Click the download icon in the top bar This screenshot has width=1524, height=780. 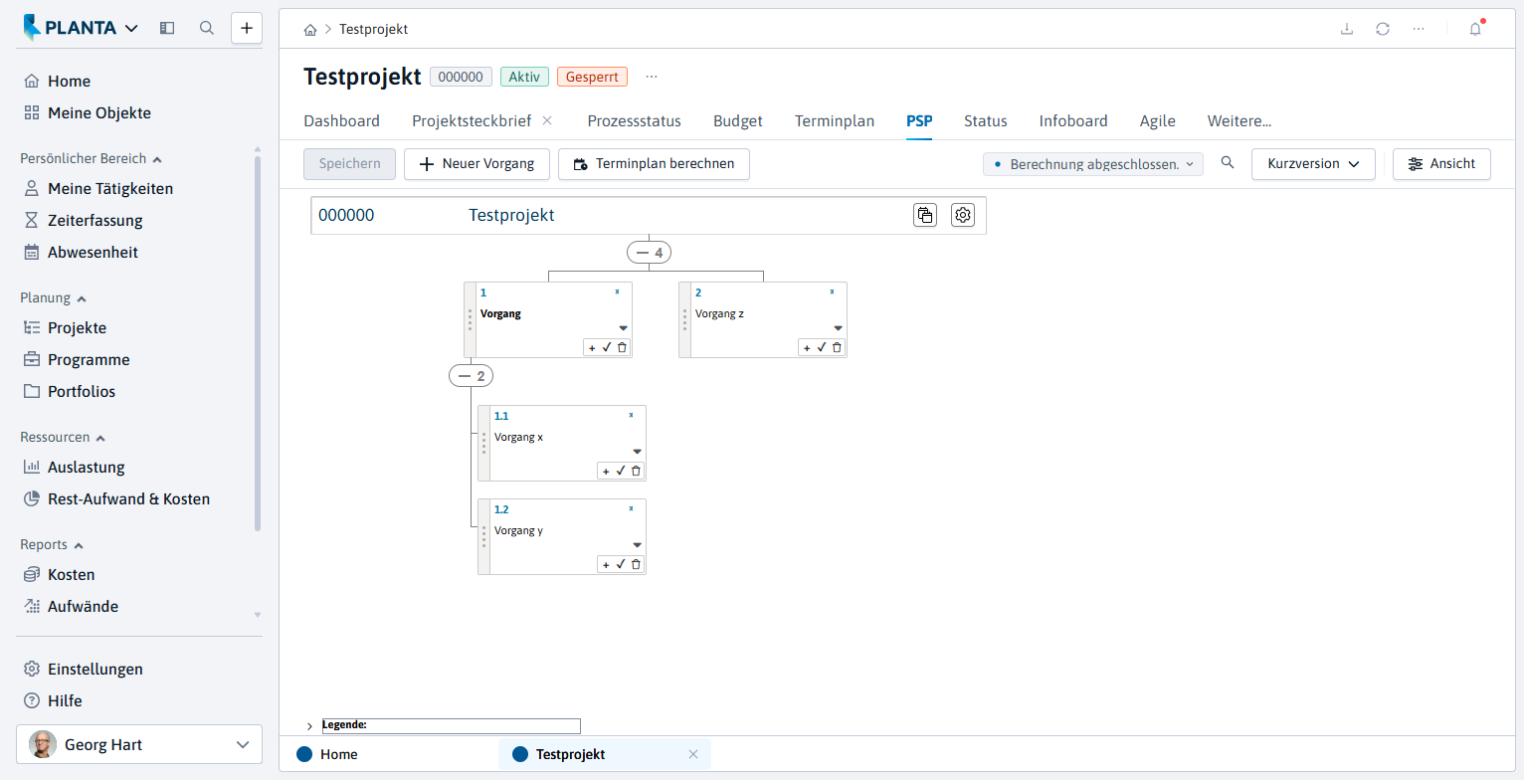pos(1347,29)
